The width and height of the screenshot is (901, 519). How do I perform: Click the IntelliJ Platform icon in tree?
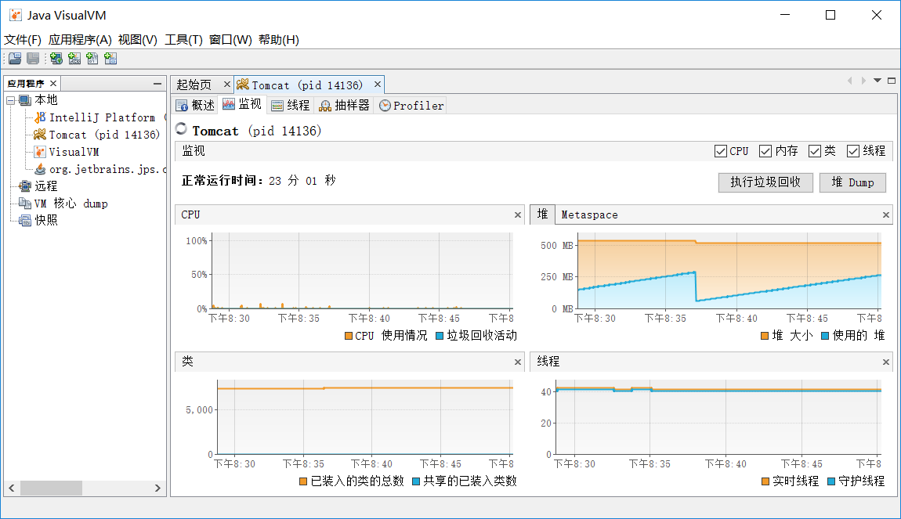click(40, 117)
